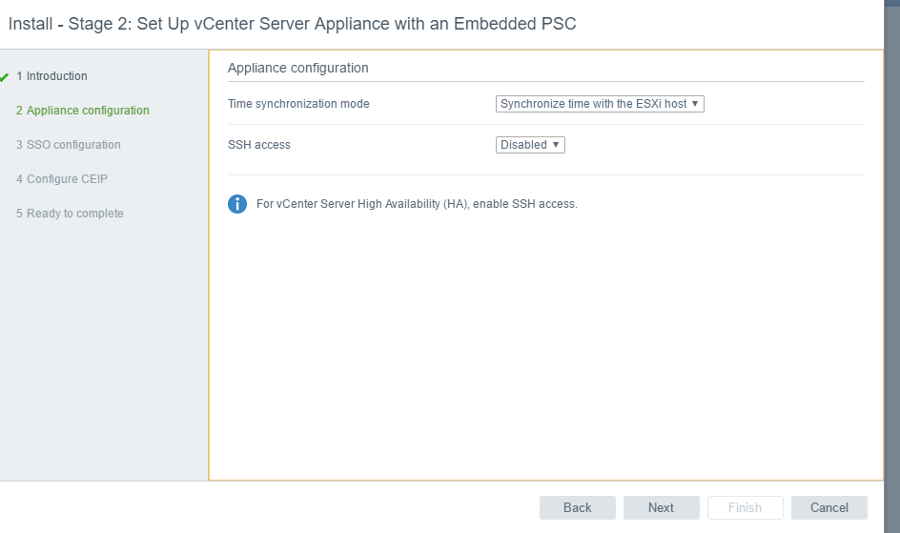Click the Finish button
The height and width of the screenshot is (533, 900).
point(745,508)
